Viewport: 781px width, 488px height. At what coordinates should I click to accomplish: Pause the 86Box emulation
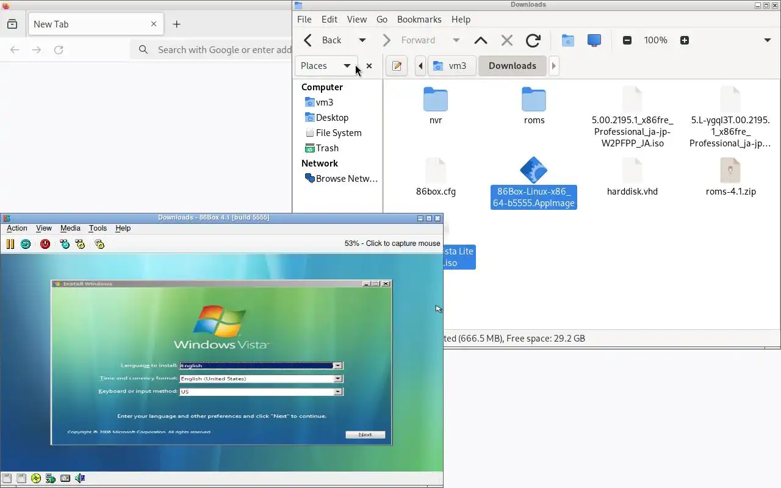pyautogui.click(x=10, y=244)
